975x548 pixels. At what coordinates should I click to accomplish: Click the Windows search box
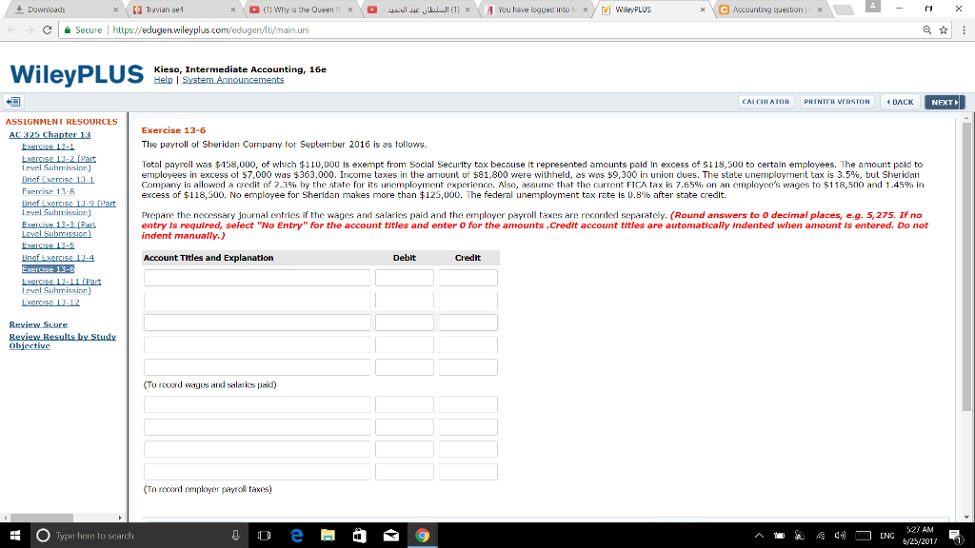click(x=137, y=536)
